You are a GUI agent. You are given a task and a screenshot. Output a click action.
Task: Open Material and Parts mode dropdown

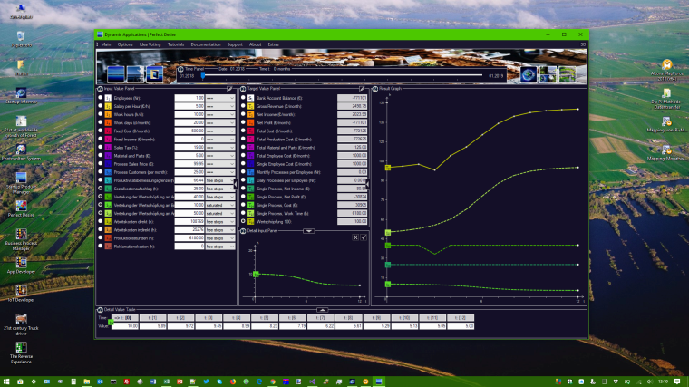pos(220,156)
